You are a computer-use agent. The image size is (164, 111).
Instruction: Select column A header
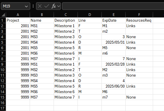click(x=18, y=15)
